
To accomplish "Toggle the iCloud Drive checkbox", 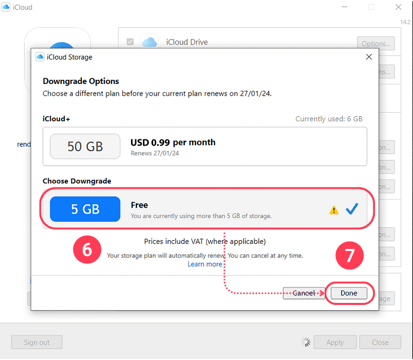I will coord(130,42).
